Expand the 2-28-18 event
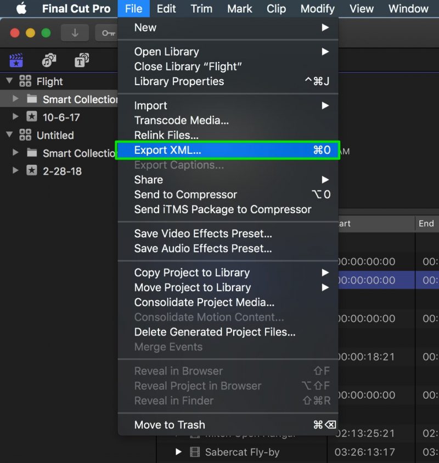The image size is (439, 463). coord(15,170)
